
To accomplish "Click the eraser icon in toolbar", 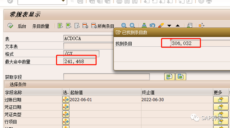I will (161, 25).
